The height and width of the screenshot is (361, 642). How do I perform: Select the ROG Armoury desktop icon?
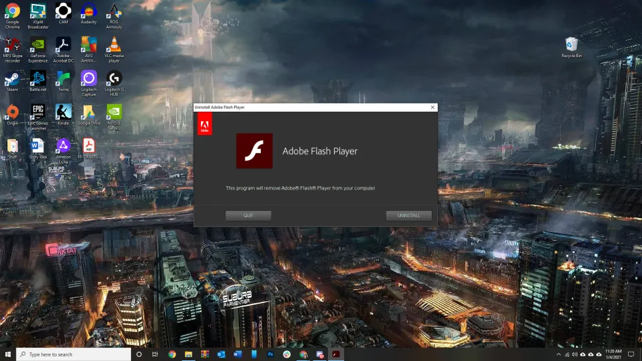[114, 15]
